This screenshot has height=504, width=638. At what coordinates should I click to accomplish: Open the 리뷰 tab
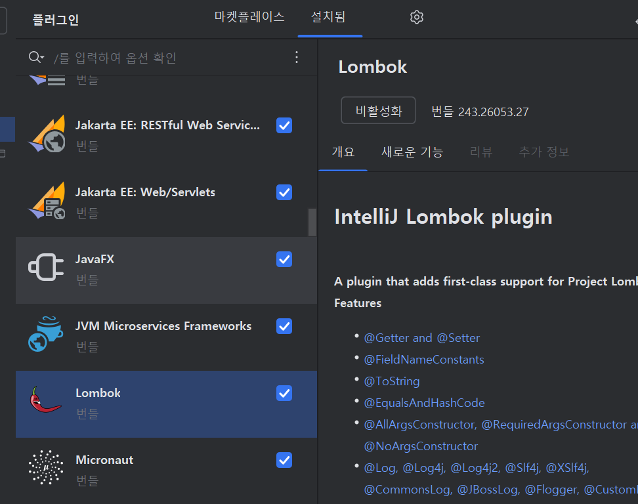tap(481, 152)
